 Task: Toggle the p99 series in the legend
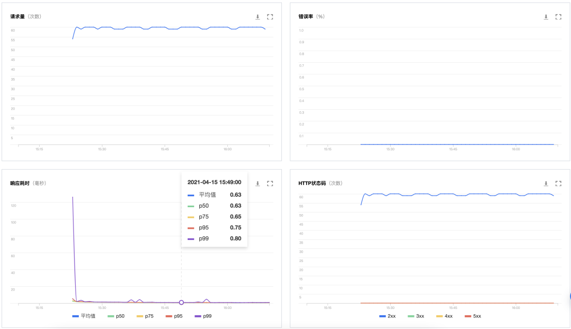203,316
